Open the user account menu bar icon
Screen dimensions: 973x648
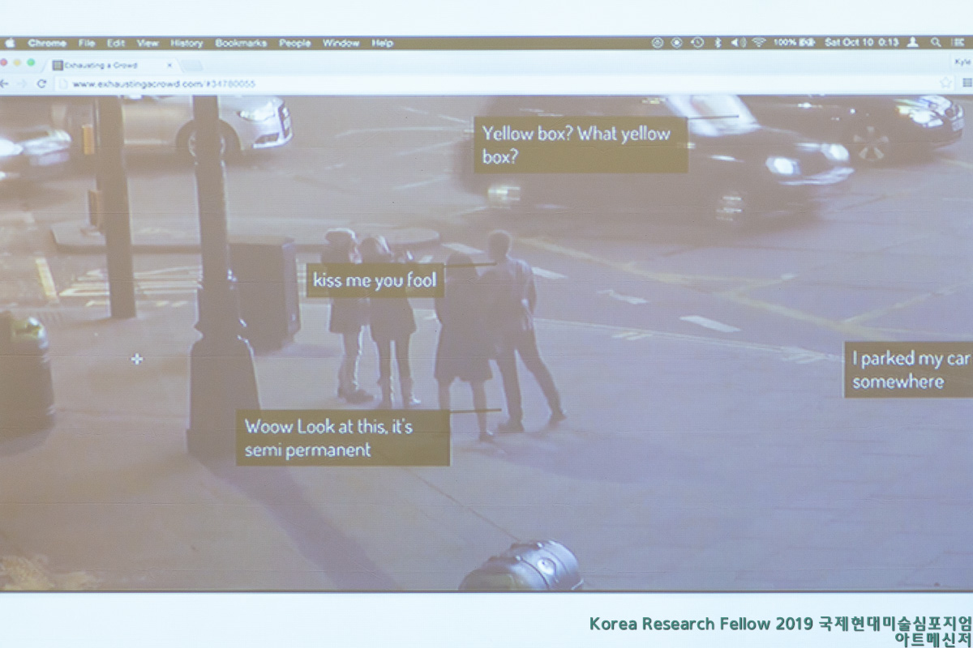[913, 43]
